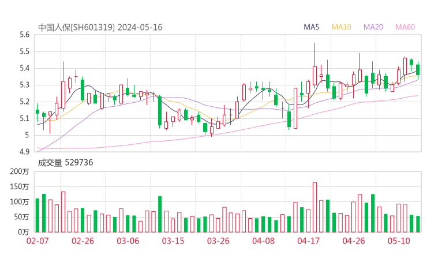Select the 05-10 date label
Screen dimensions: 427x254
[x=399, y=241]
